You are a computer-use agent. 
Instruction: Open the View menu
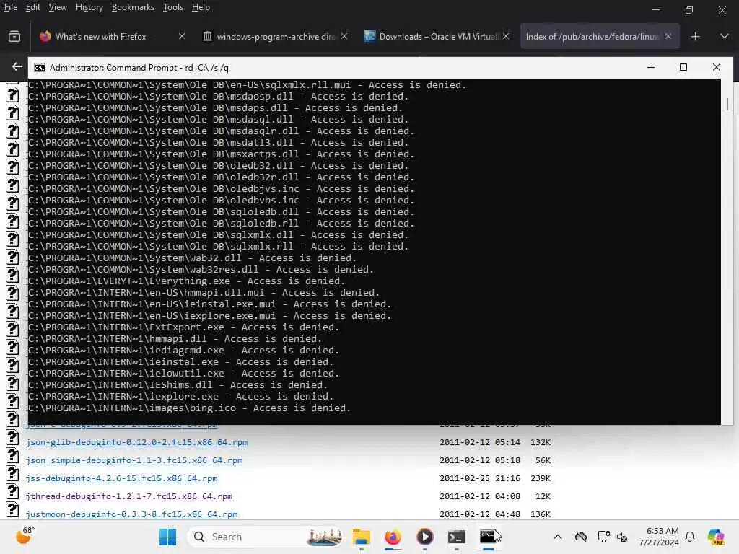(x=58, y=7)
